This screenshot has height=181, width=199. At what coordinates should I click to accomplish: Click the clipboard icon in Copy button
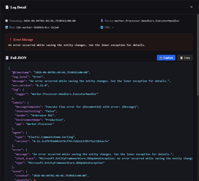tap(181, 58)
